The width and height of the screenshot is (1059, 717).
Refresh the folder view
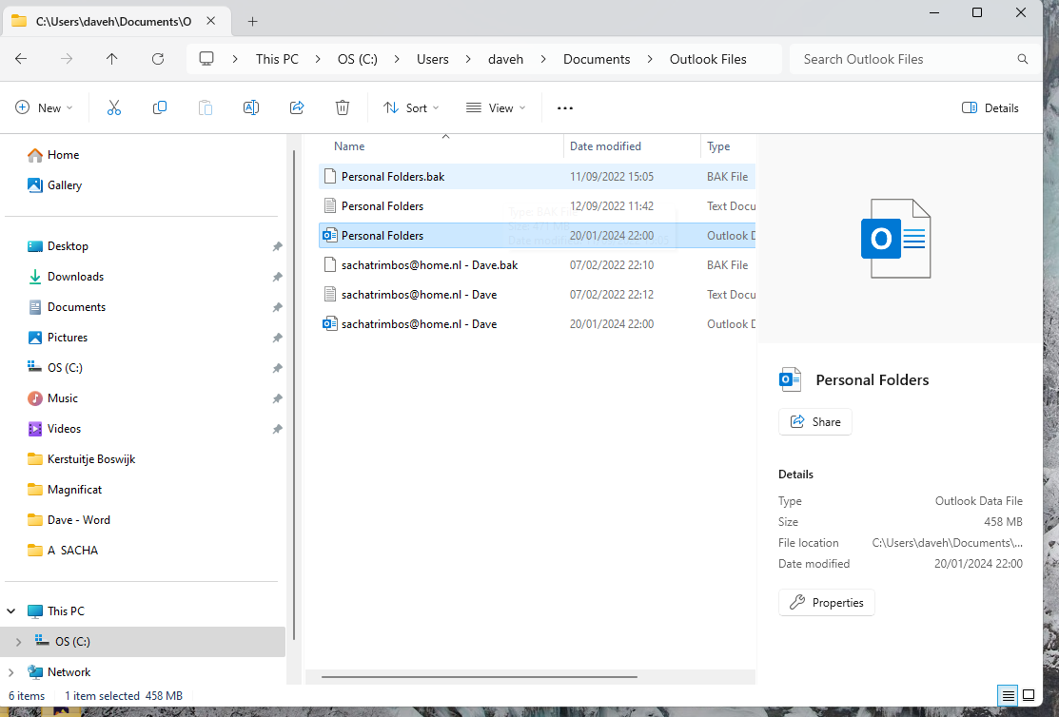point(158,59)
